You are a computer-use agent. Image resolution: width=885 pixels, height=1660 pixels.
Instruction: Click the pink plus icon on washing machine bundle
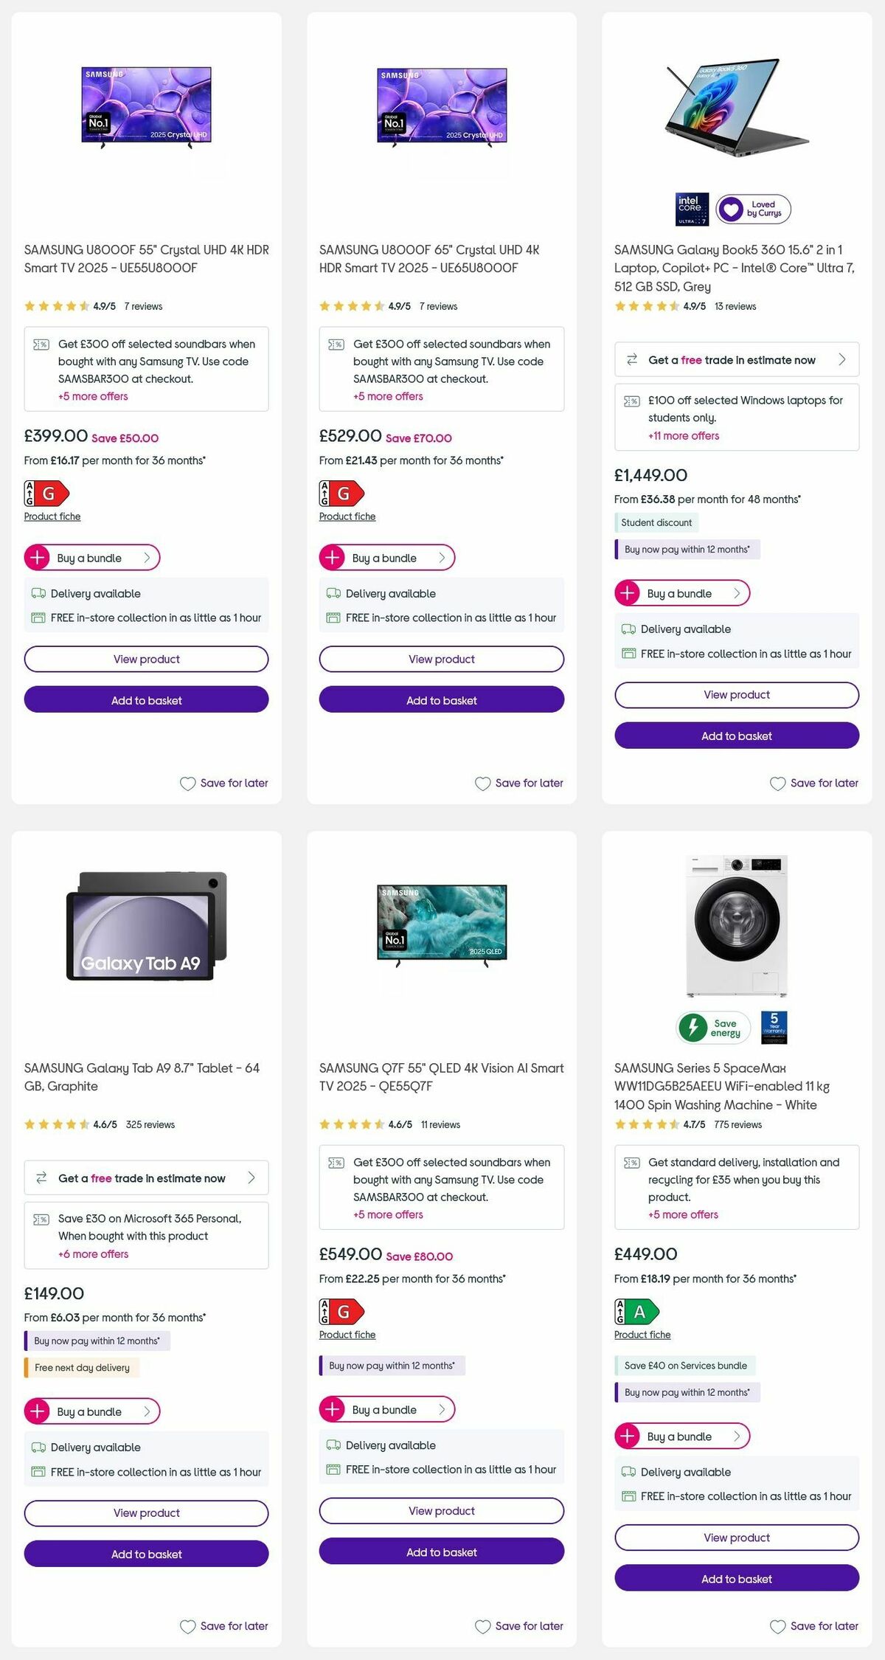[x=628, y=1436]
